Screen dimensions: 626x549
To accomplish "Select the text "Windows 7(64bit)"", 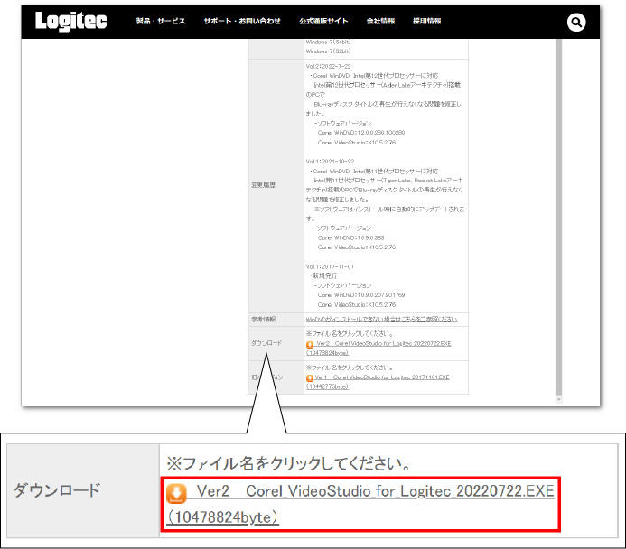I will click(x=328, y=42).
